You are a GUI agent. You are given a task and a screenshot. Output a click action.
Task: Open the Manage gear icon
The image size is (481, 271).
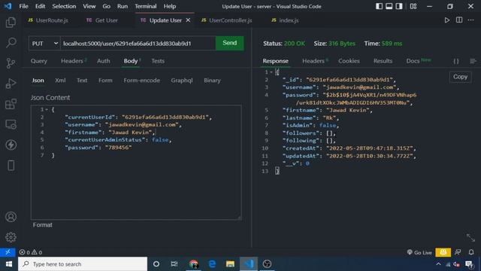(11, 237)
